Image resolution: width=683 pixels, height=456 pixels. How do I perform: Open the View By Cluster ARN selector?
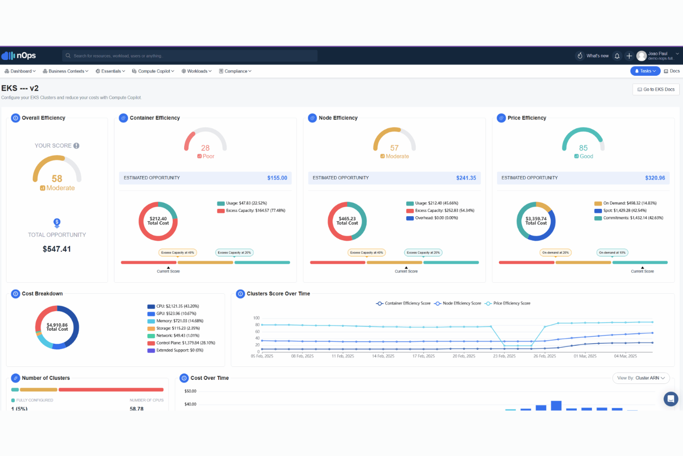(641, 378)
